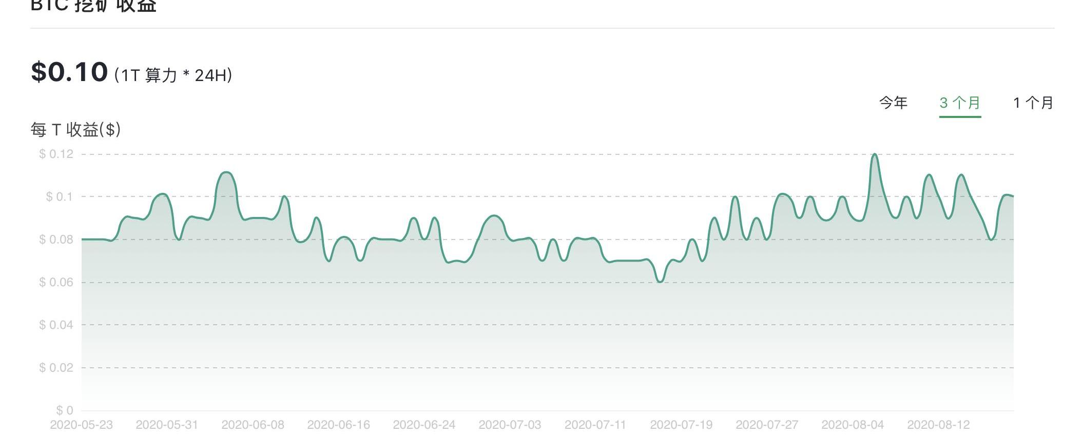
Task: Click the 2020-08-04 date label
Action: [x=853, y=425]
